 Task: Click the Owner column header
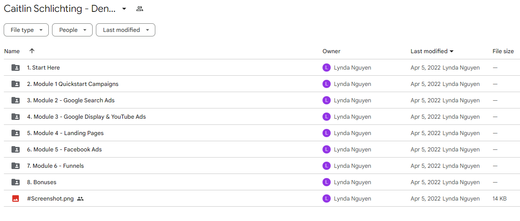point(332,51)
